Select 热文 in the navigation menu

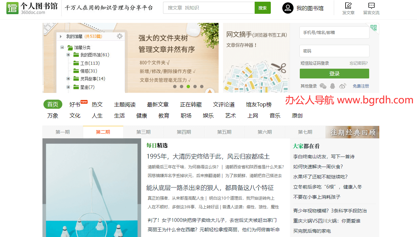point(97,104)
